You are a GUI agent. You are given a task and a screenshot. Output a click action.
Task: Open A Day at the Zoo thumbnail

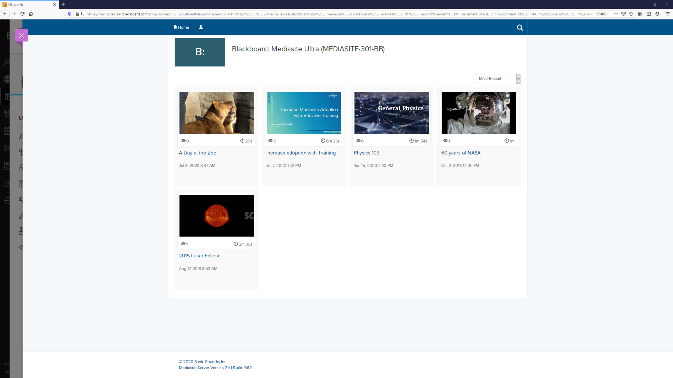coord(217,113)
